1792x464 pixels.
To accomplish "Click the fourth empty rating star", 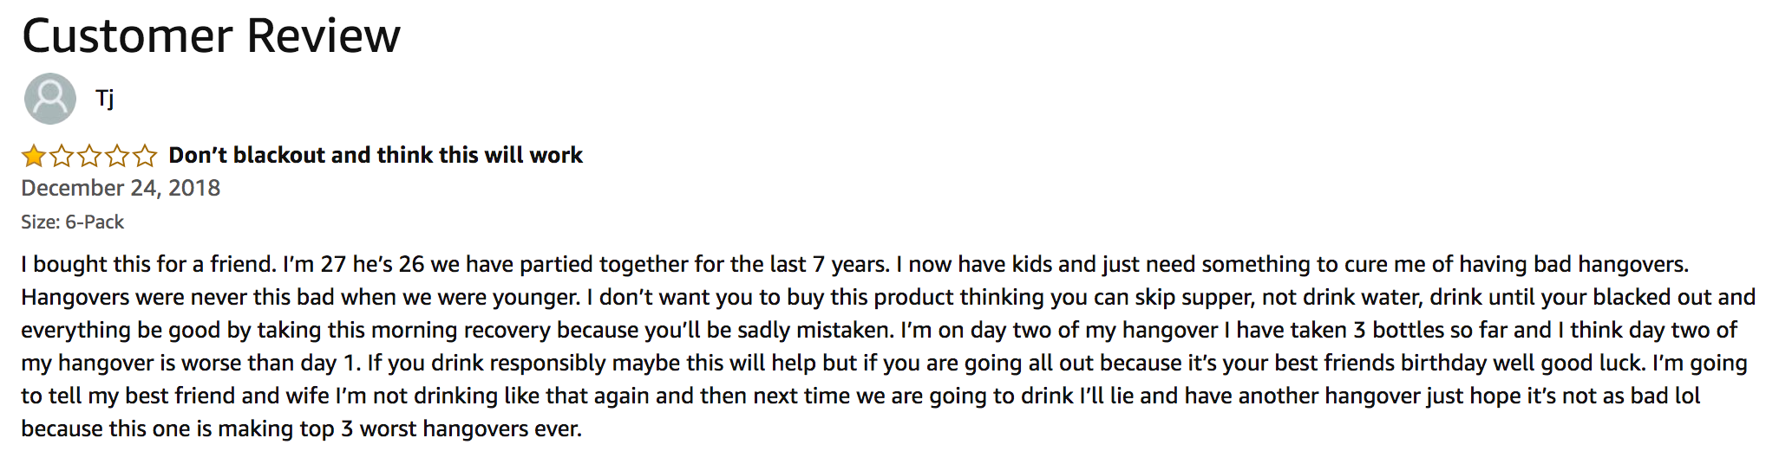I will (117, 156).
